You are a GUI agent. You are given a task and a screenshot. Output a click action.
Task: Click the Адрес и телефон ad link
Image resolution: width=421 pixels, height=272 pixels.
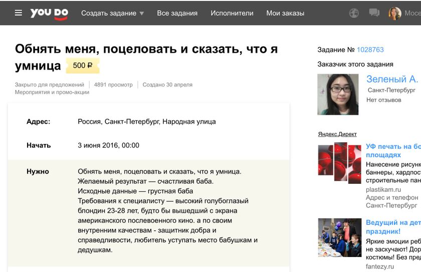click(x=391, y=197)
